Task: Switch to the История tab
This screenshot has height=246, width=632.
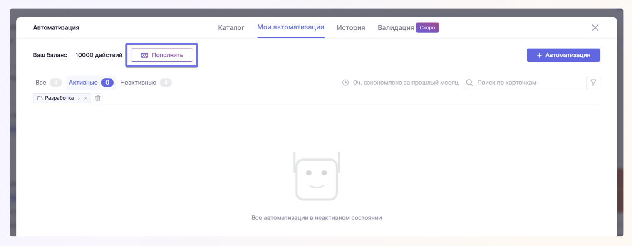Action: (x=351, y=28)
